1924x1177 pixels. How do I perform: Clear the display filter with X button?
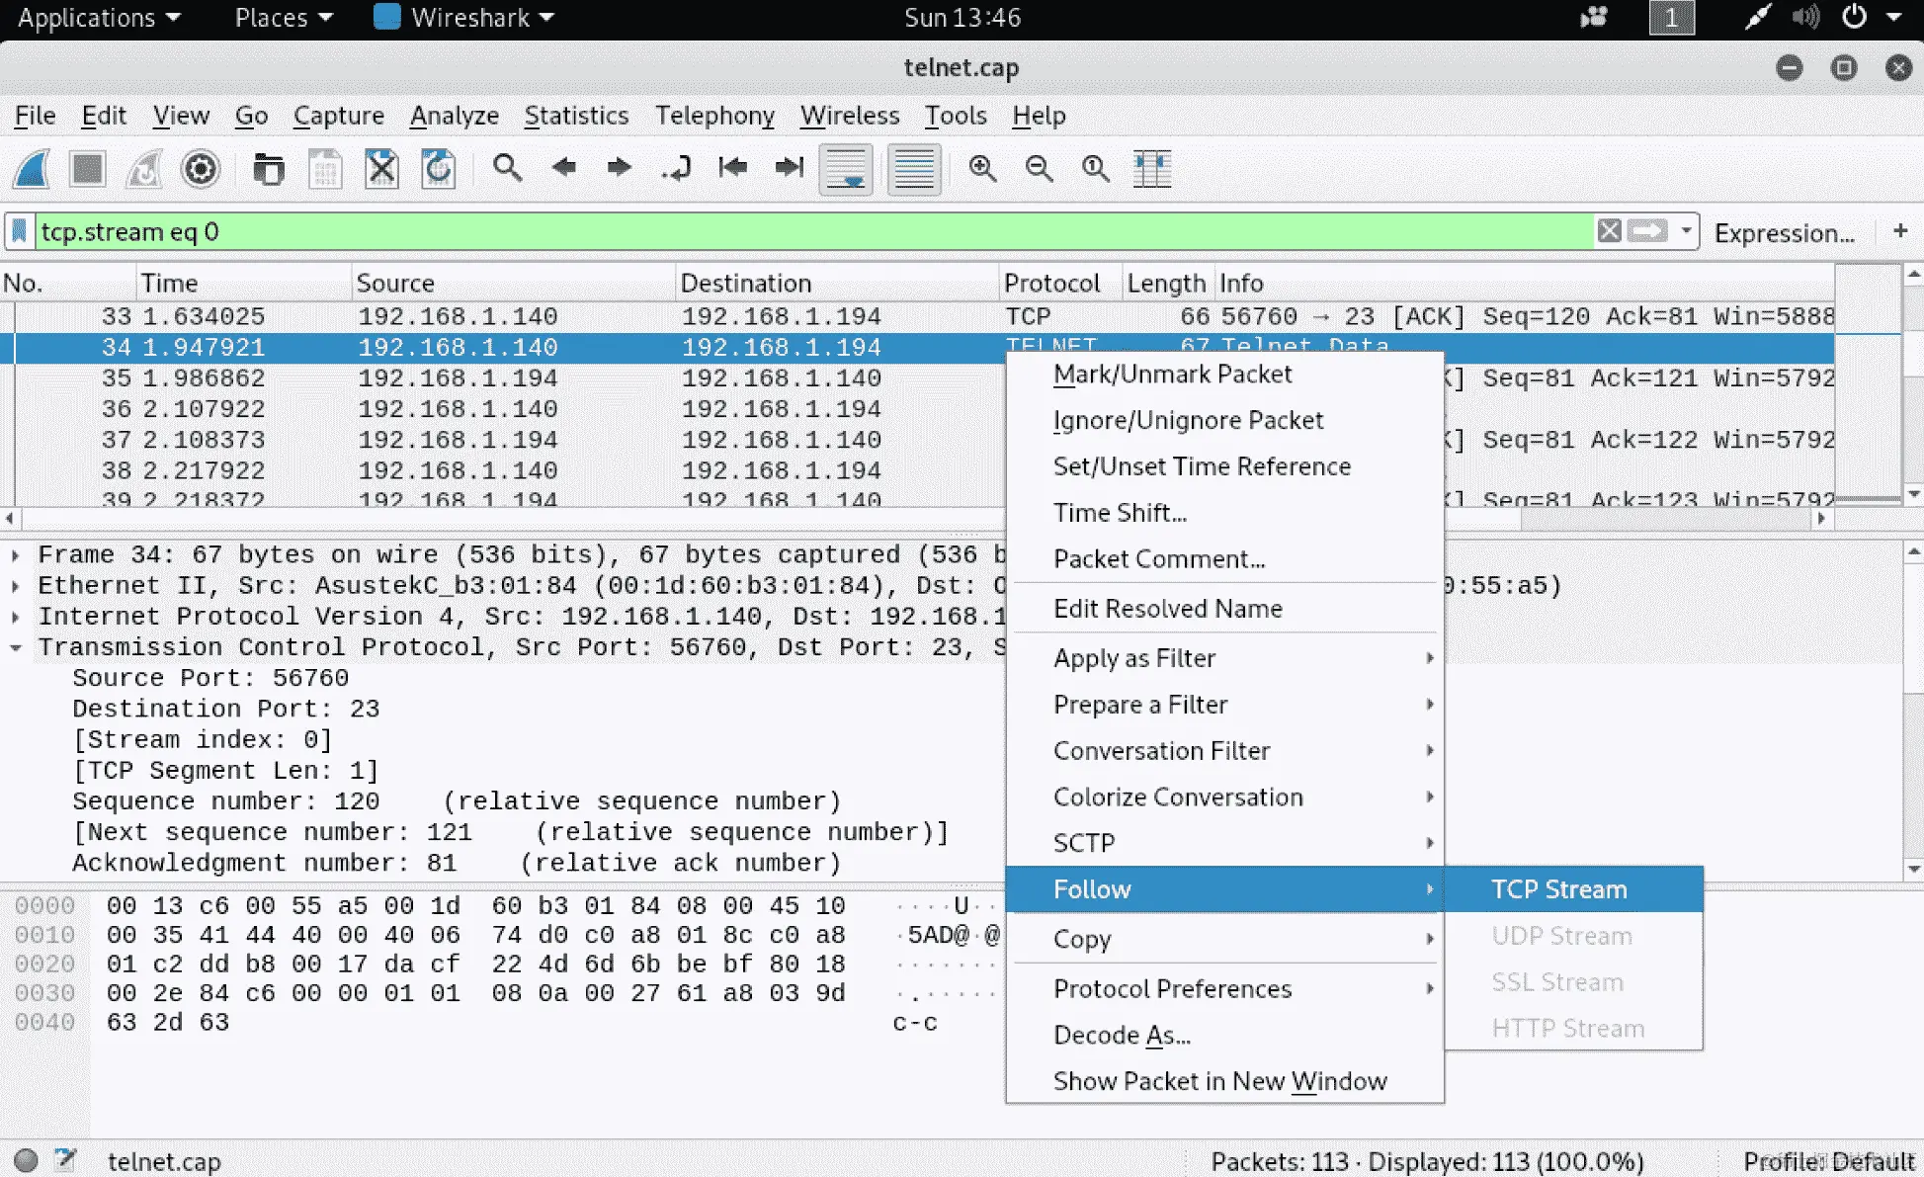tap(1609, 231)
